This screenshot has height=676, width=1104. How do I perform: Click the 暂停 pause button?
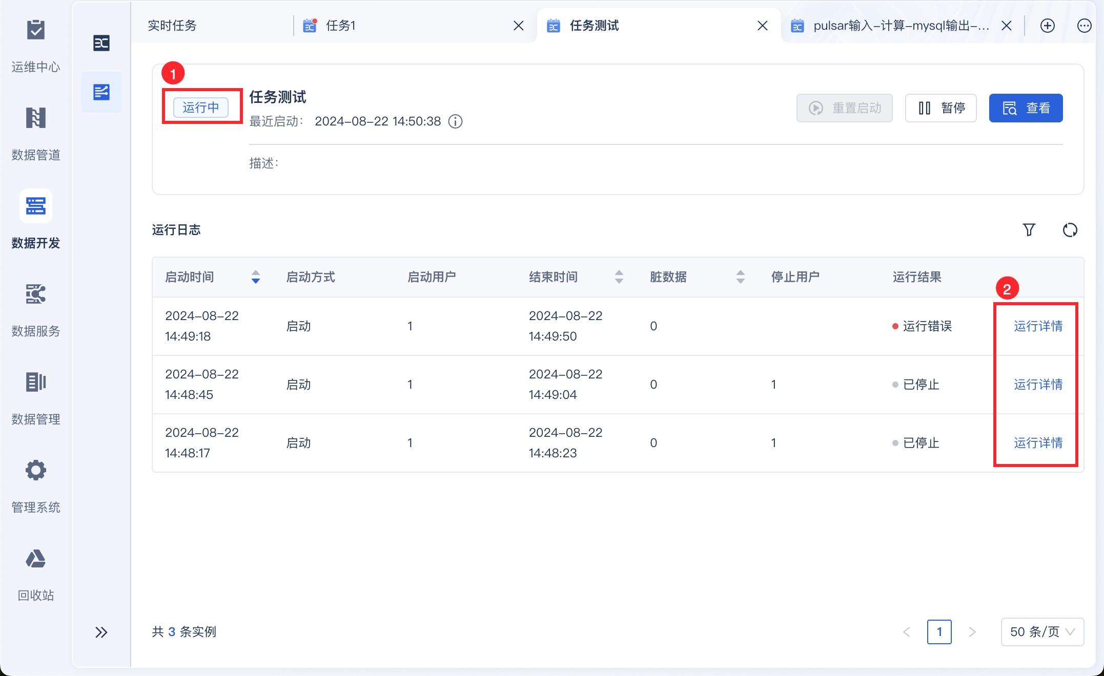point(941,108)
